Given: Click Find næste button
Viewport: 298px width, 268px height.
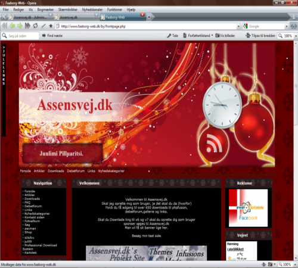Looking at the screenshot, I should (52, 36).
